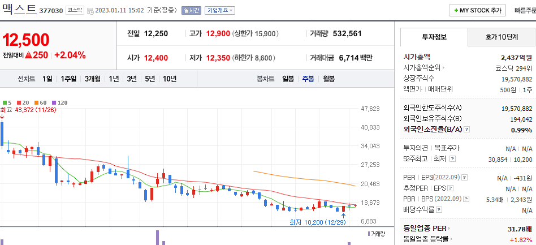Click the orange 60-day moving average legend
Screen dimensions: 536x245
40,102
